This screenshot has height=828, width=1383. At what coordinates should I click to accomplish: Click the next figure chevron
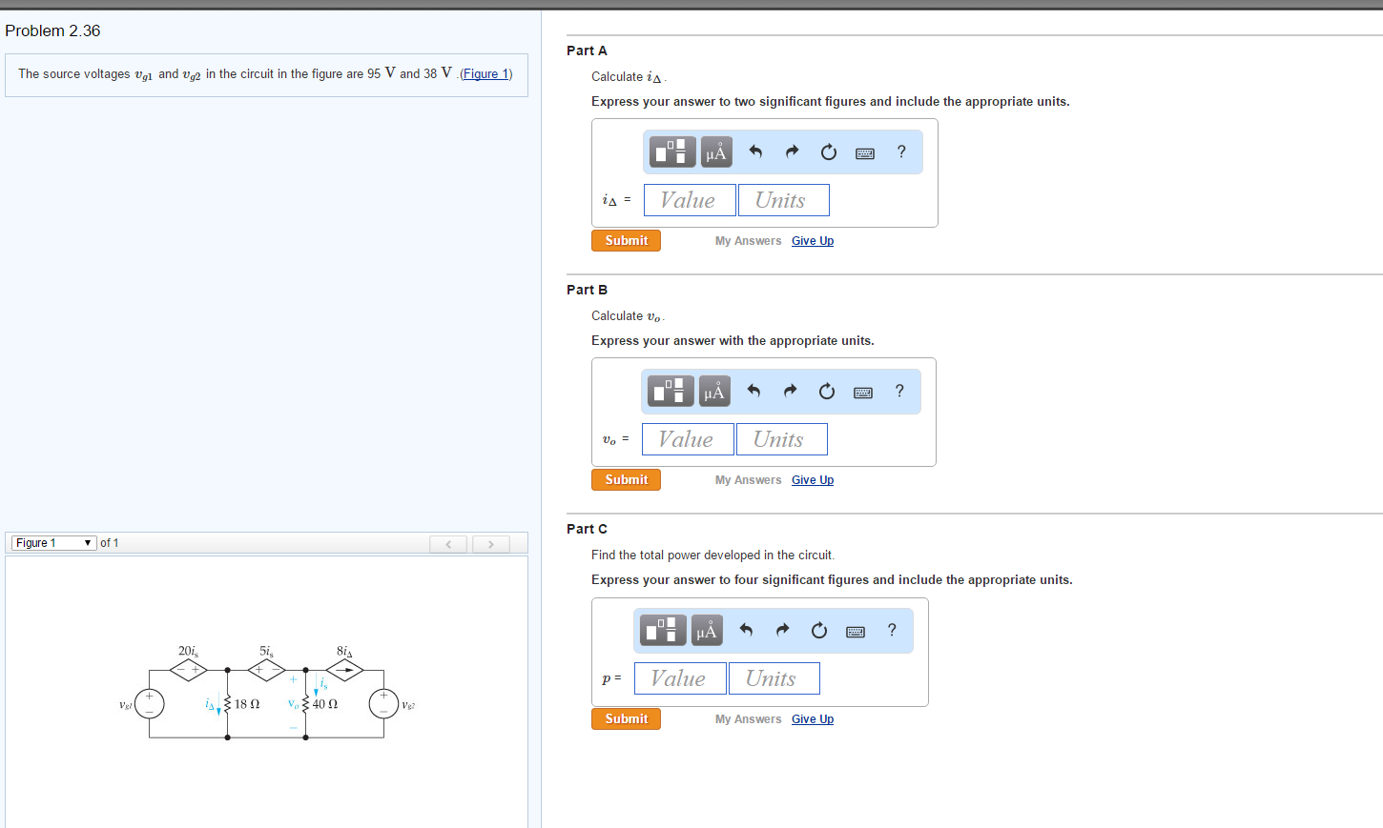[490, 543]
